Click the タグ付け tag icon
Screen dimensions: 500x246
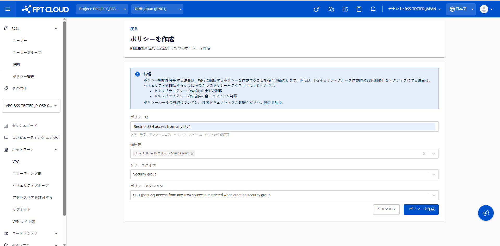(x=6, y=88)
